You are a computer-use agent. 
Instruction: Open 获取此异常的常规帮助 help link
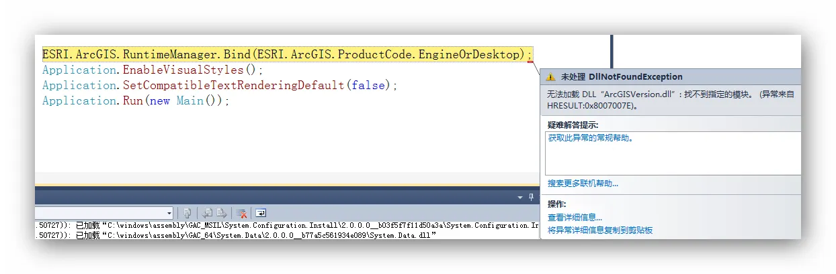click(591, 138)
